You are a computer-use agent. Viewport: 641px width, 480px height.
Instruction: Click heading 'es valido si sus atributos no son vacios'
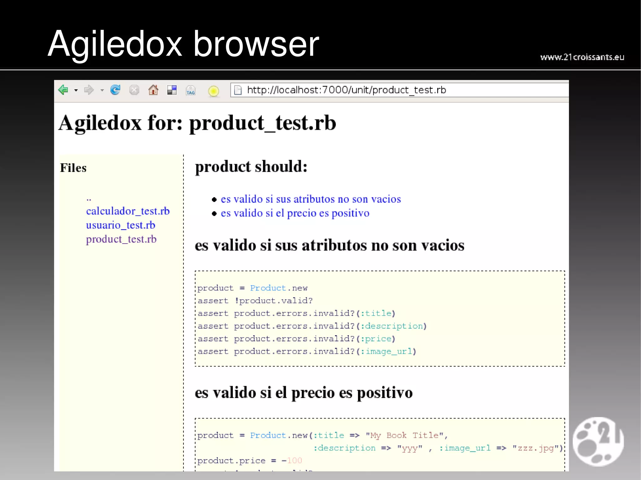(x=330, y=245)
